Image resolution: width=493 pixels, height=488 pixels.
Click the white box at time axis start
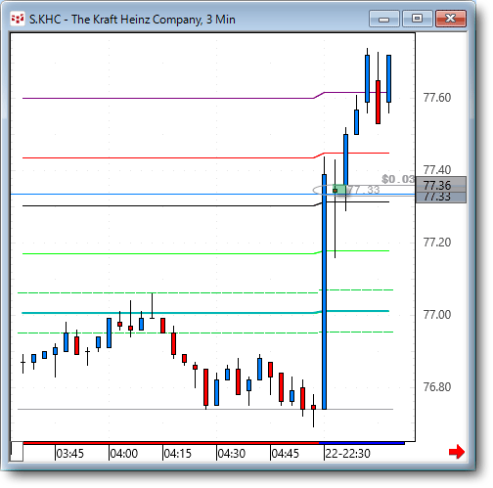[17, 451]
